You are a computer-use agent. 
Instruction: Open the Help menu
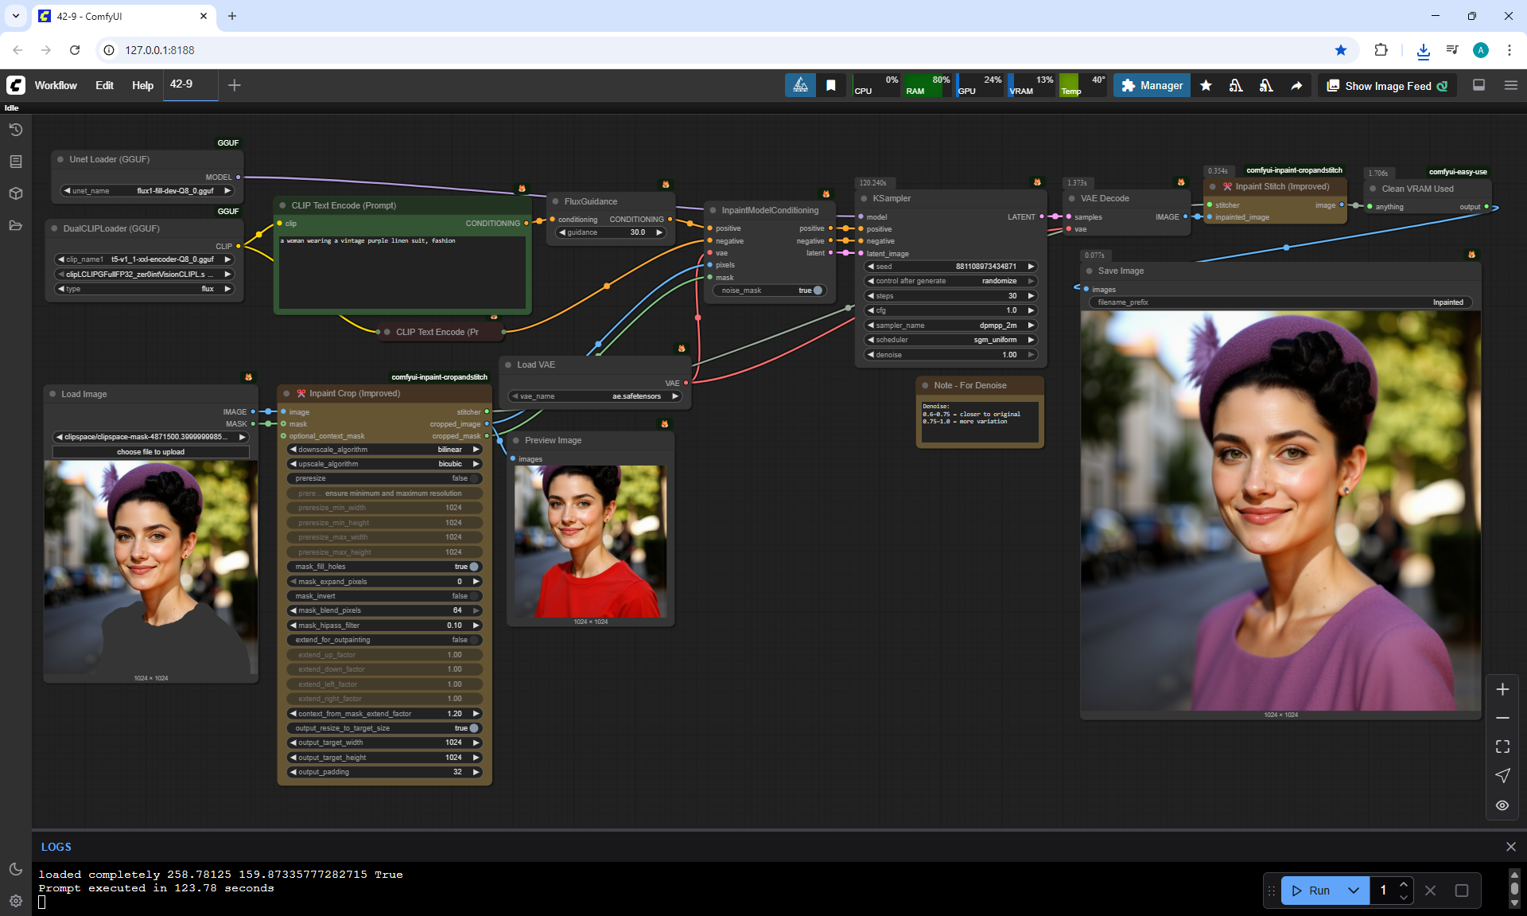tap(142, 85)
